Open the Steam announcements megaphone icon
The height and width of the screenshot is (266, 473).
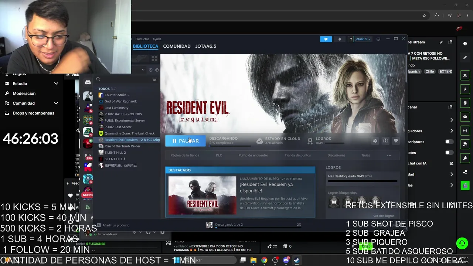(x=326, y=39)
